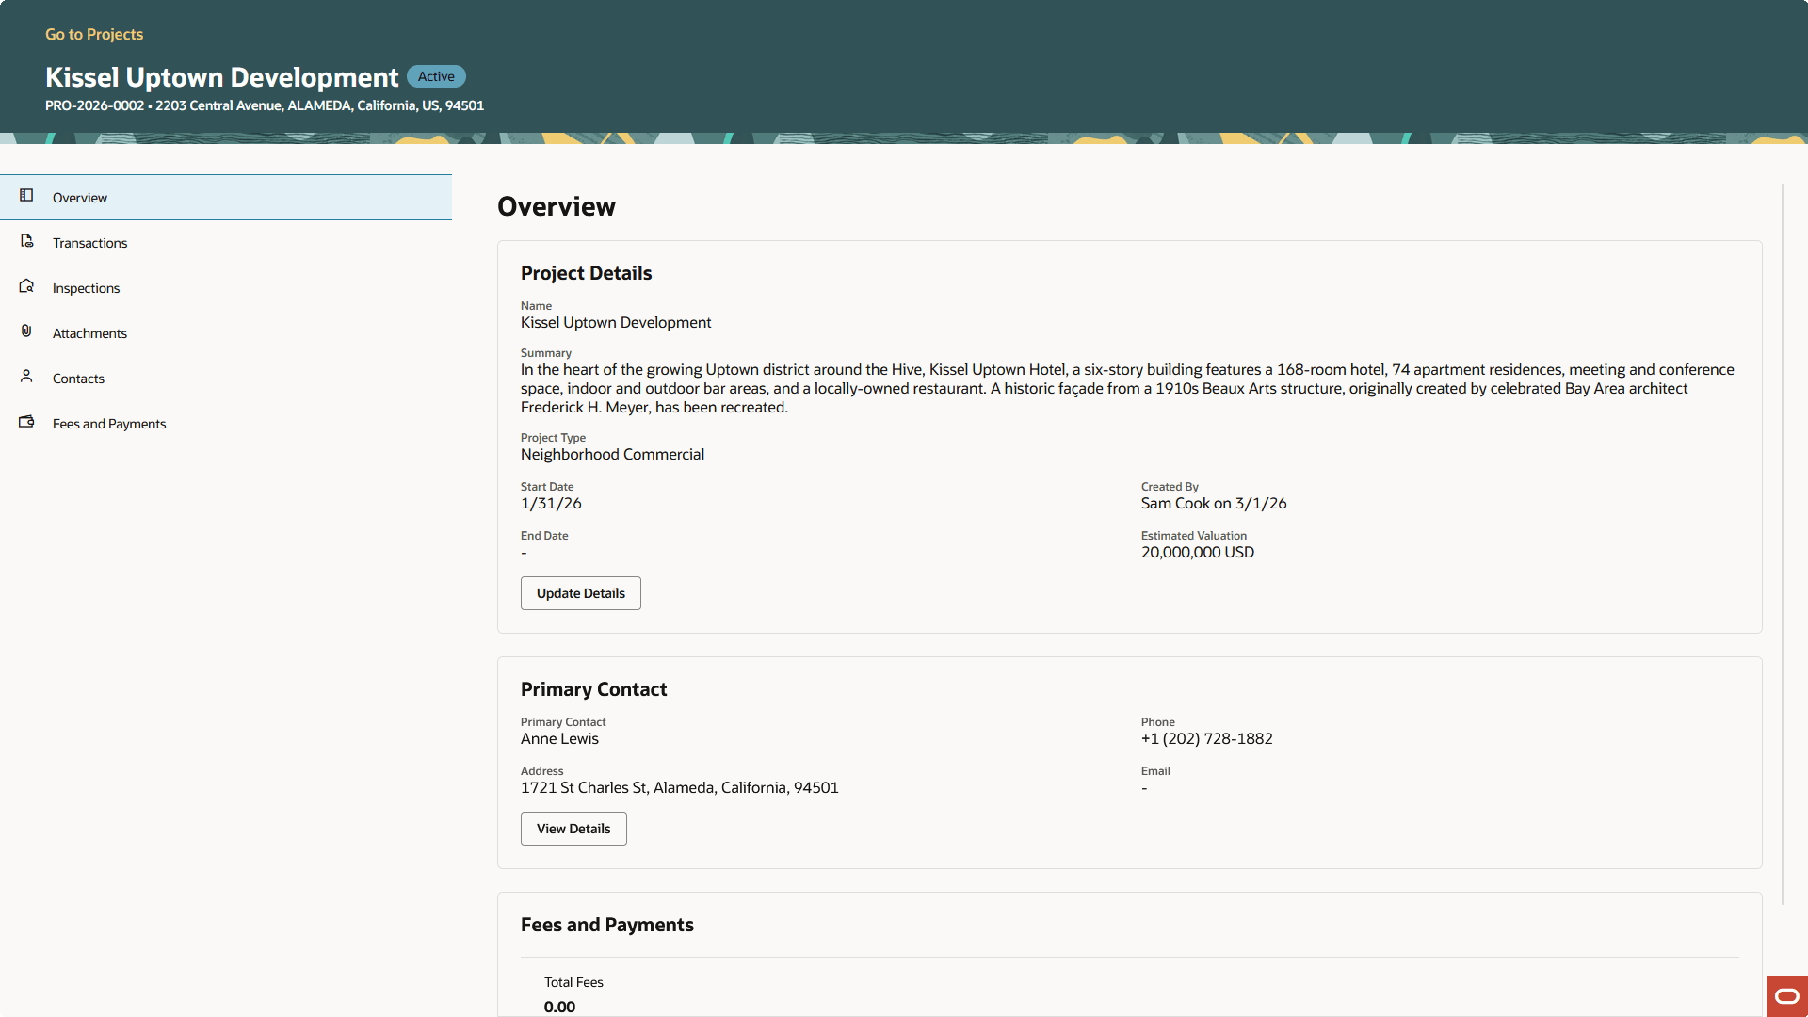This screenshot has height=1017, width=1808.
Task: Click the Fees and Payments card icon
Action: [25, 422]
